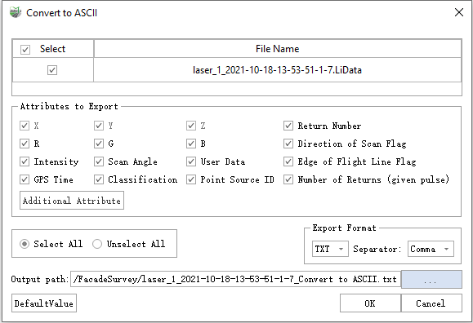Uncheck the GPS Time attribute
473x323 pixels.
[x=25, y=180]
